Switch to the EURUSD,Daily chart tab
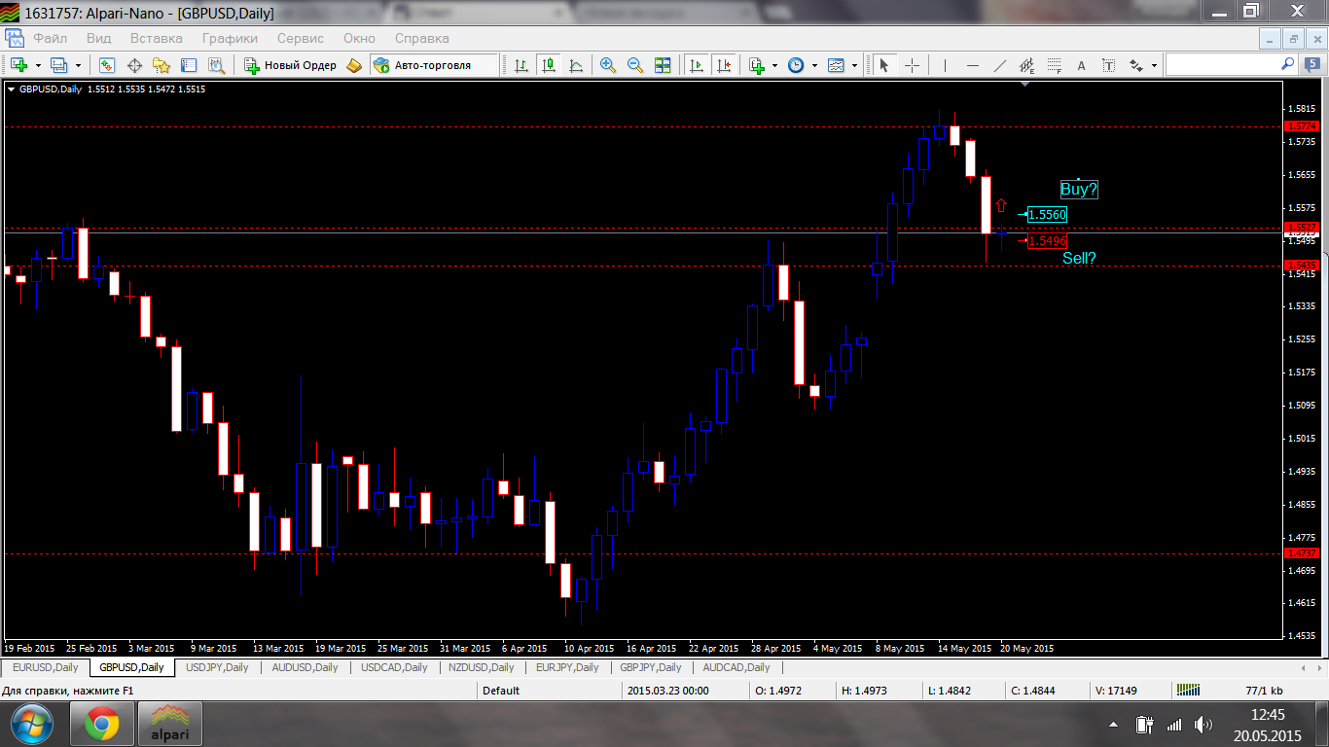This screenshot has height=747, width=1329. click(x=46, y=667)
